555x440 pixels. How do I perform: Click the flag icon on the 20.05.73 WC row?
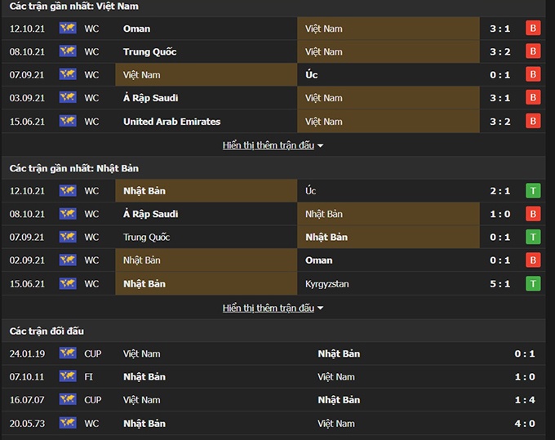pyautogui.click(x=67, y=424)
